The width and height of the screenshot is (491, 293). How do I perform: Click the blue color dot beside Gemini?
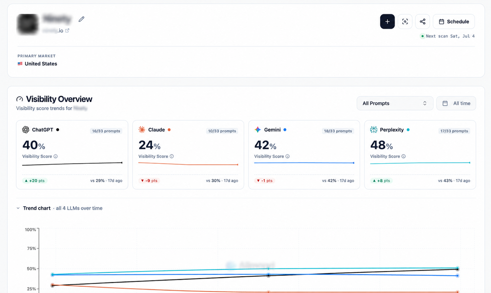[285, 130]
